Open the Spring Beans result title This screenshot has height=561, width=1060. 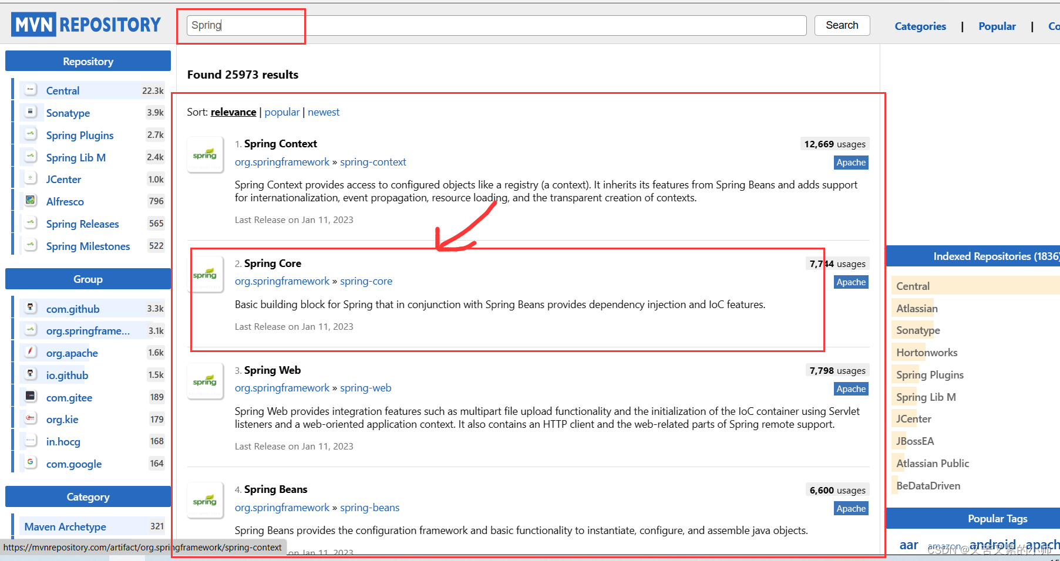(x=275, y=489)
